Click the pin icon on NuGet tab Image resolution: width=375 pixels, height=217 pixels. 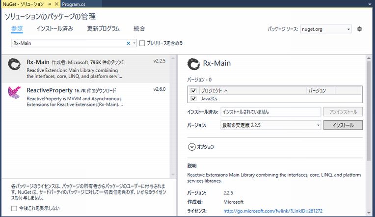click(x=49, y=4)
